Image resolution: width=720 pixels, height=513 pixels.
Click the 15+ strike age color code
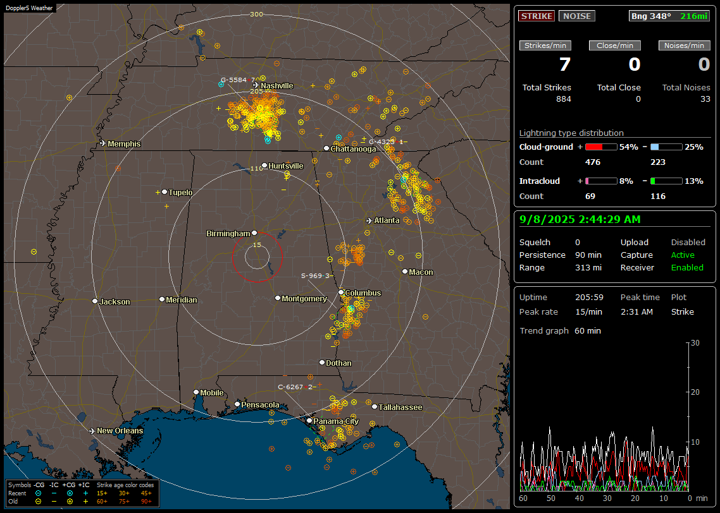[102, 493]
